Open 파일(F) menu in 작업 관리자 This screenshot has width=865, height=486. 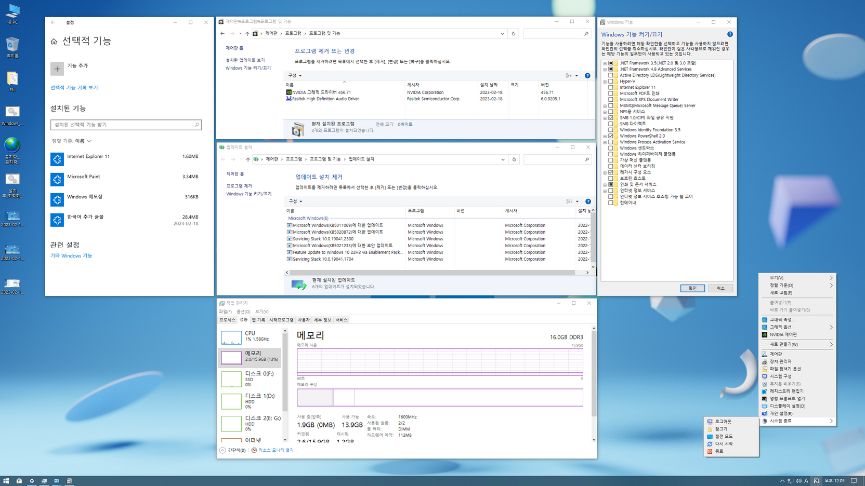coord(225,312)
